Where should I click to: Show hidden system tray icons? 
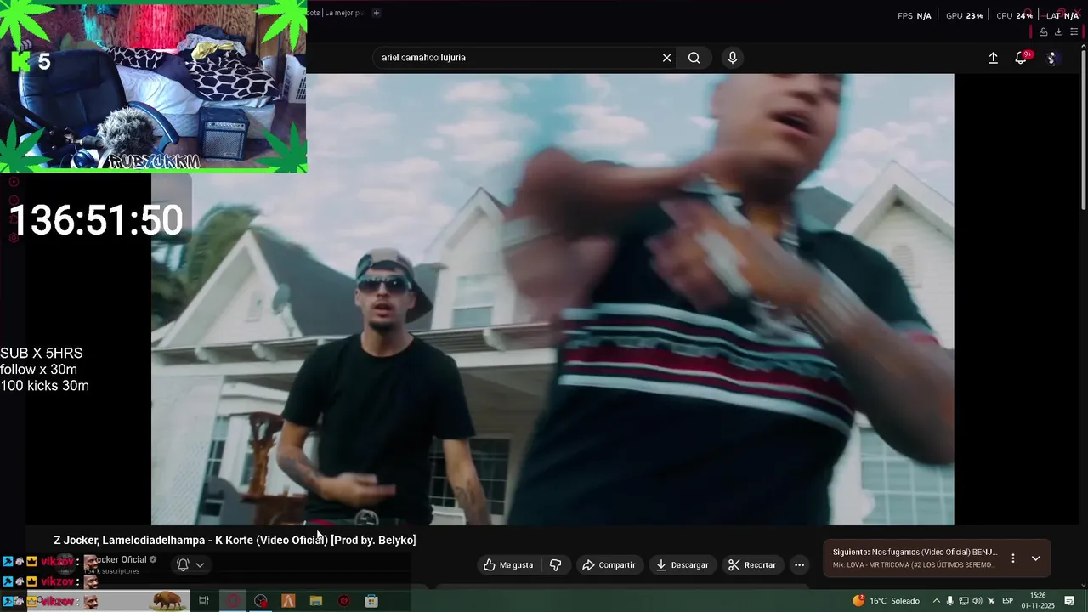(937, 601)
